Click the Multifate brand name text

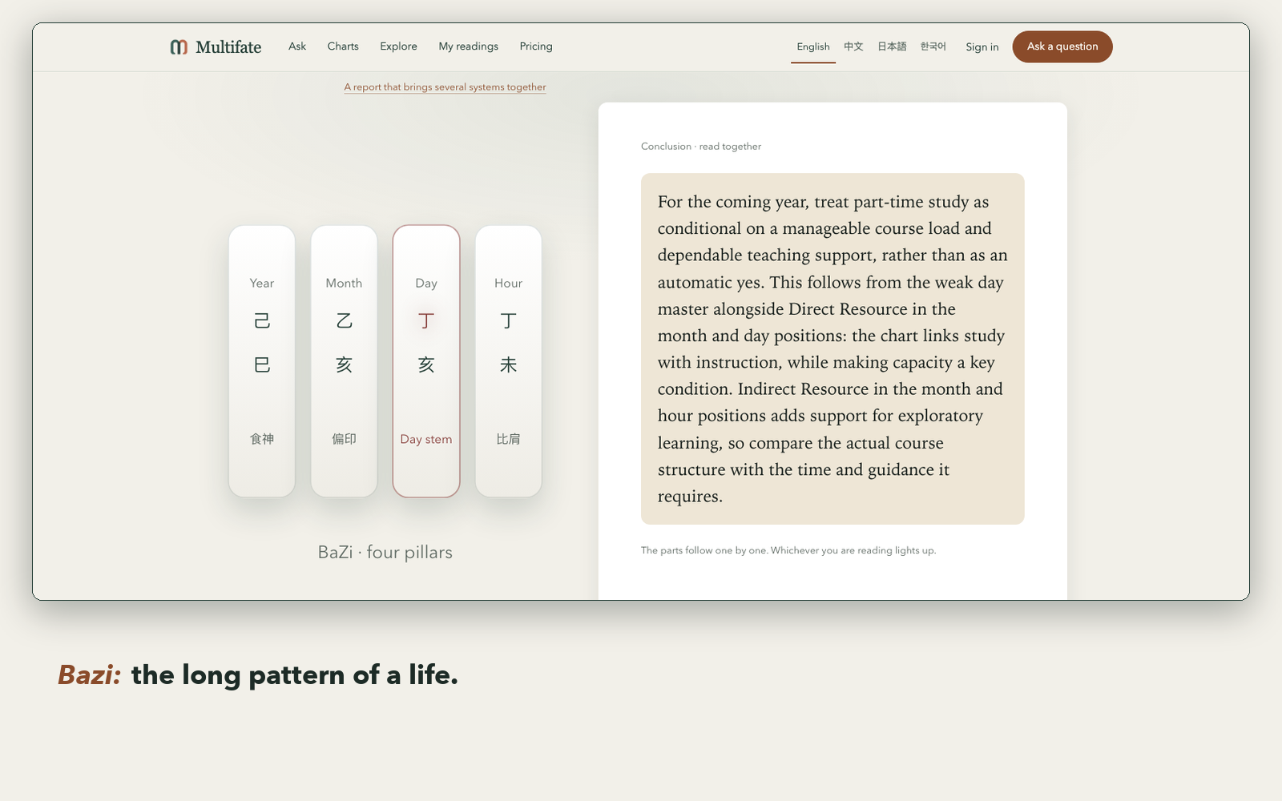228,47
